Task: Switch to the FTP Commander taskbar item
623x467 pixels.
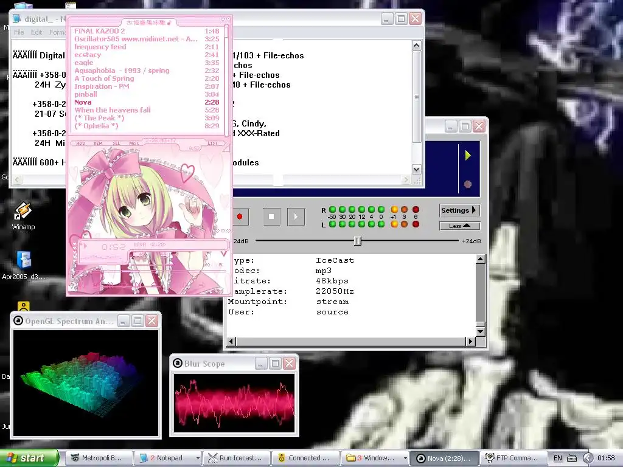Action: tap(513, 458)
